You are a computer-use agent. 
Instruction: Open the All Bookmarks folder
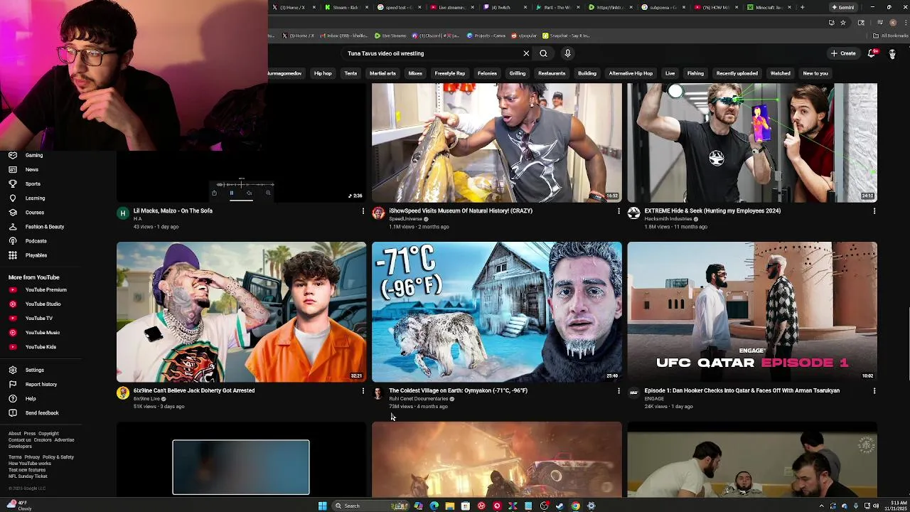click(892, 36)
